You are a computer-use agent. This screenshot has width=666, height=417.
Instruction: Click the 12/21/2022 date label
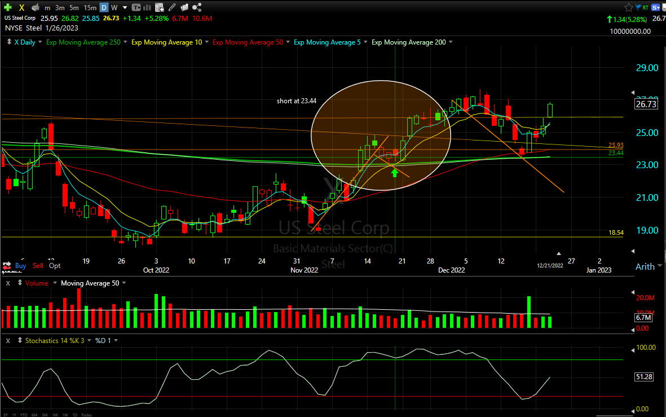(550, 265)
